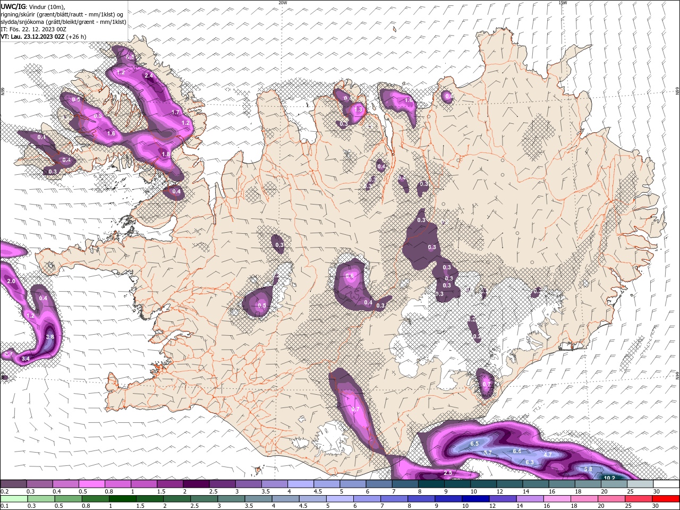This screenshot has width=680, height=510.
Task: Click the 3.8 precipitation value off the west coast
Action: pyautogui.click(x=50, y=337)
